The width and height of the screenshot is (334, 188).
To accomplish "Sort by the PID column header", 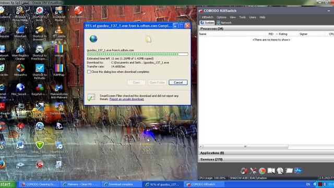I will tap(271, 34).
